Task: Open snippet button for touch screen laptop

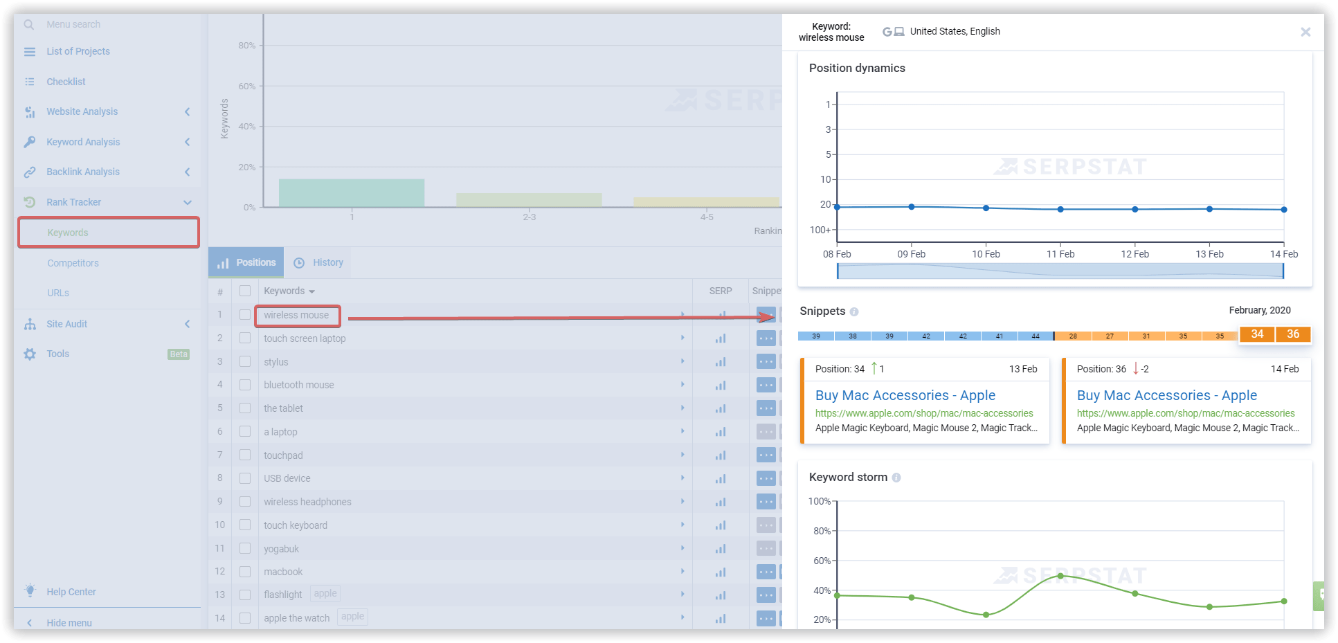Action: [766, 338]
